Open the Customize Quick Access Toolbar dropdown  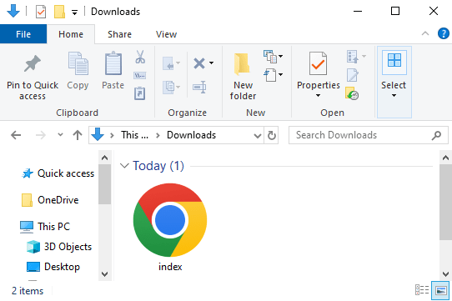point(75,13)
